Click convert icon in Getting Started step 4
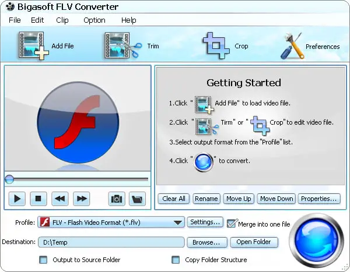Screen dimensions: 350x272 203,162
